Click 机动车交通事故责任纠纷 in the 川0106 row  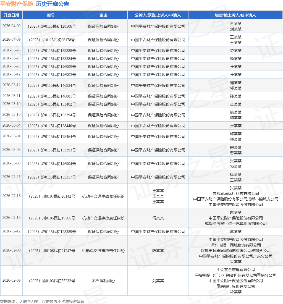pyautogui.click(x=103, y=251)
